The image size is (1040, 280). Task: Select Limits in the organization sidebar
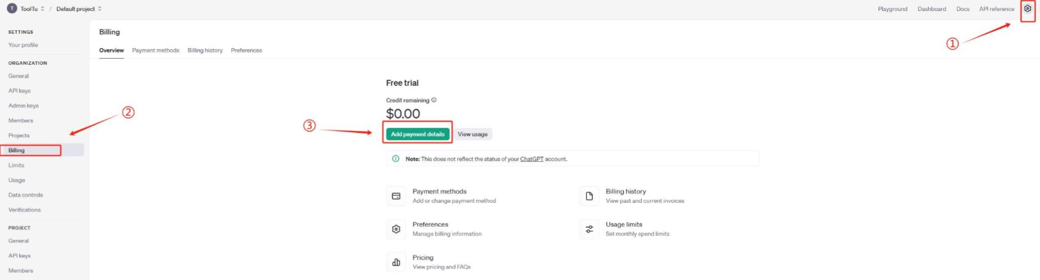[17, 165]
